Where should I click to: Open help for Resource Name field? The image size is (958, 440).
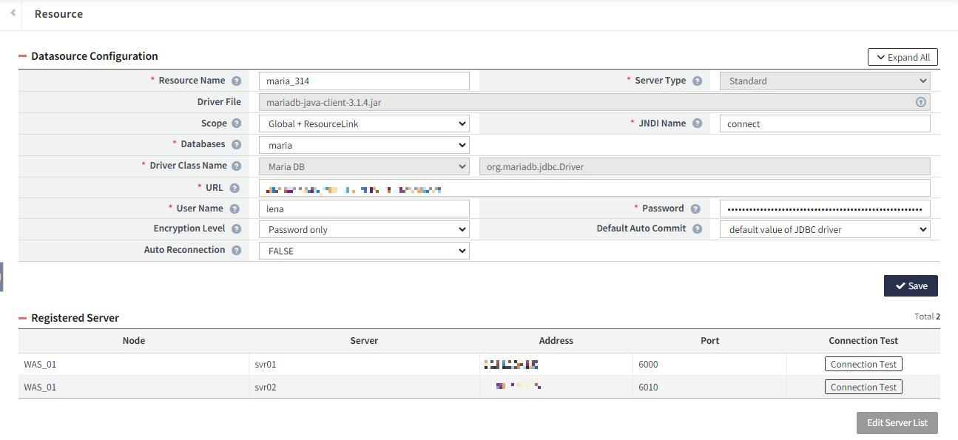(x=235, y=80)
